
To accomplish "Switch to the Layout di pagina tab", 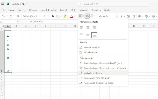I will click(48, 10).
